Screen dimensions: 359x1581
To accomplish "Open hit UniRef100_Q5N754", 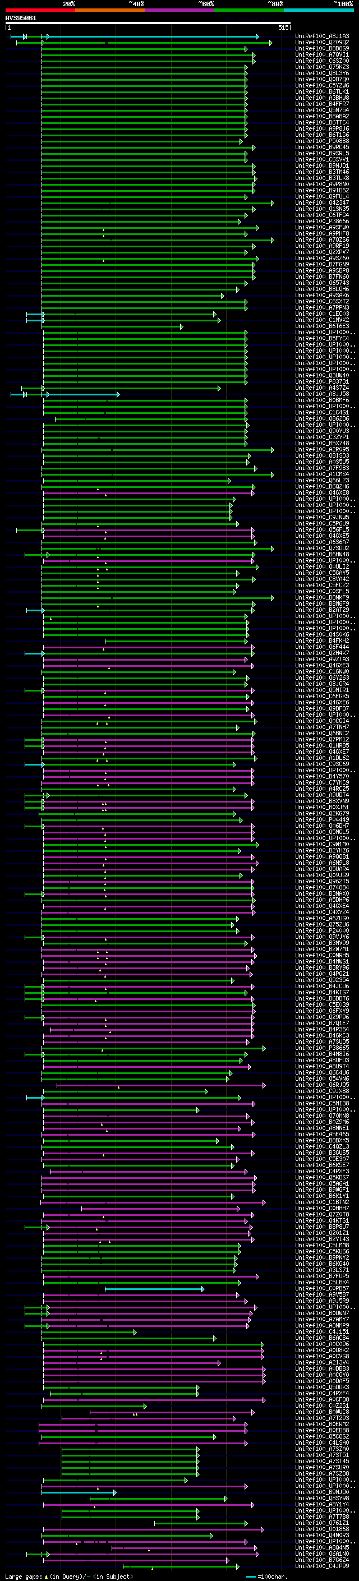I will (322, 110).
